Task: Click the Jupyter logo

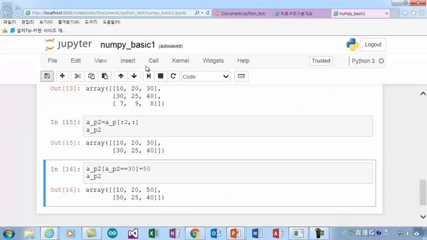Action: (68, 45)
